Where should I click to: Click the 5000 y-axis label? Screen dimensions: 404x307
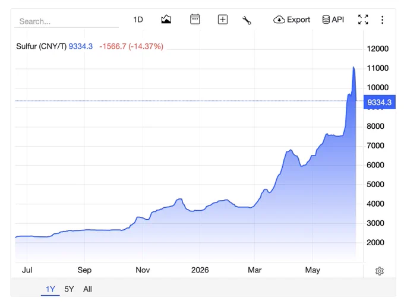click(375, 184)
